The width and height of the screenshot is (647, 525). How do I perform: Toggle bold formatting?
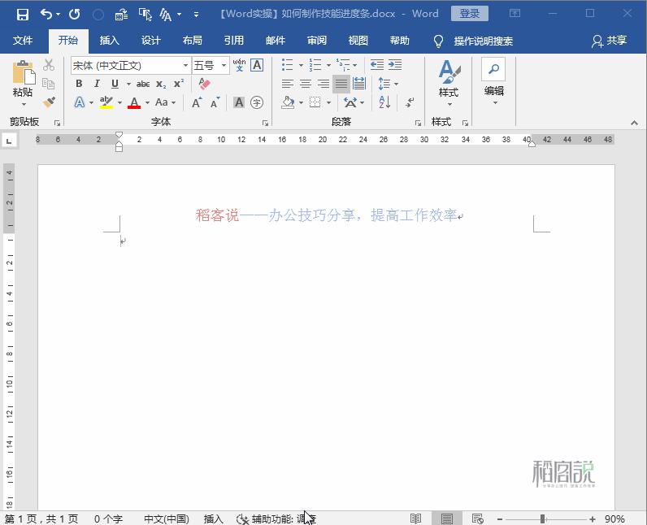[79, 84]
